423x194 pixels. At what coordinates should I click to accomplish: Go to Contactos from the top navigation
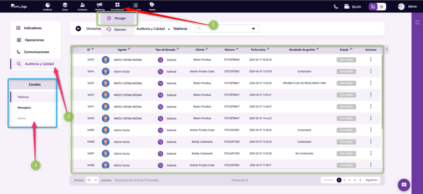(82, 5)
